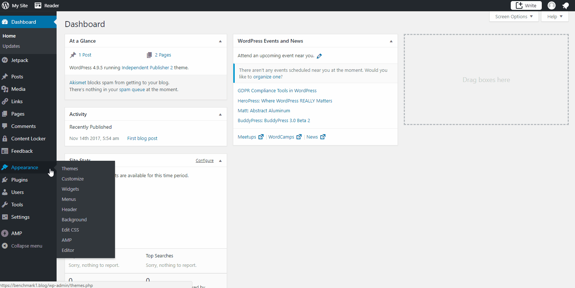The image size is (575, 288).
Task: Expand Screen Options dropdown
Action: pos(514,16)
